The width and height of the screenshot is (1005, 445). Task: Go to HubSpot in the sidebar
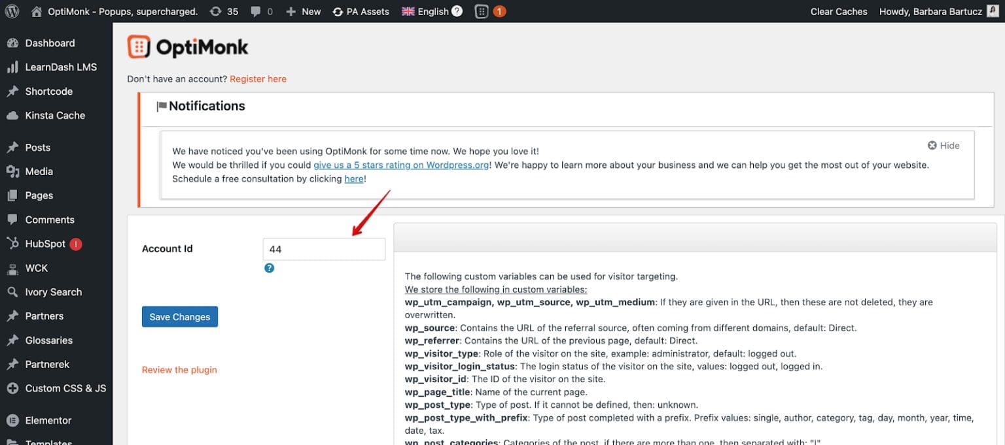coord(45,244)
